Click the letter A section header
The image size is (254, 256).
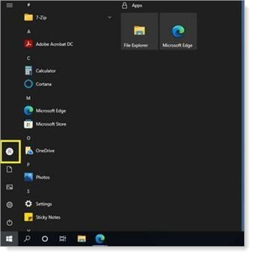click(x=29, y=31)
